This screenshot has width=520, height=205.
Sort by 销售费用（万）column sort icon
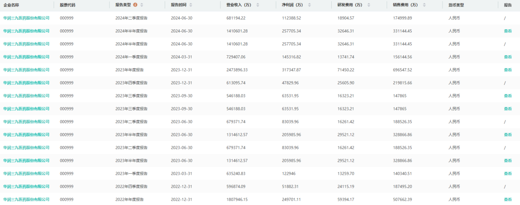point(424,5)
